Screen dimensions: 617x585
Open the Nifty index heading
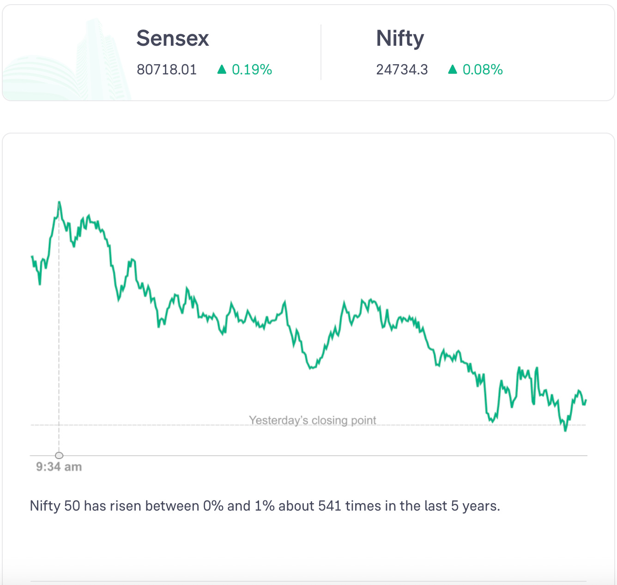click(400, 38)
